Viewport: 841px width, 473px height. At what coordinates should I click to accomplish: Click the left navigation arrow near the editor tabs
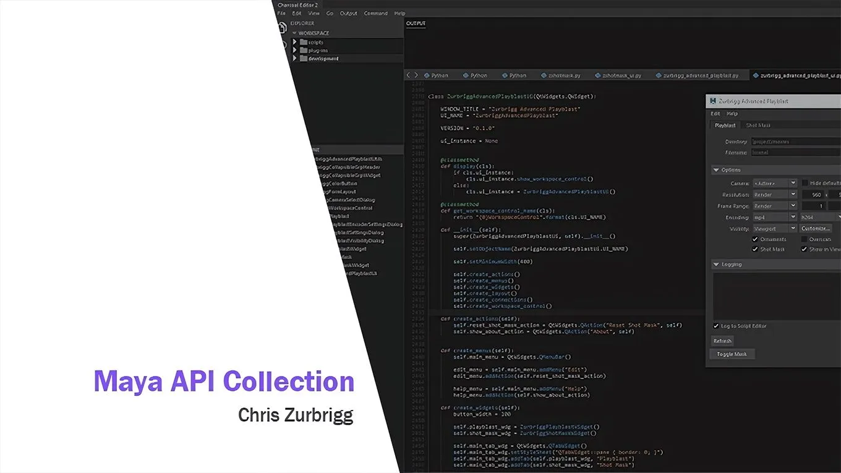pyautogui.click(x=408, y=75)
